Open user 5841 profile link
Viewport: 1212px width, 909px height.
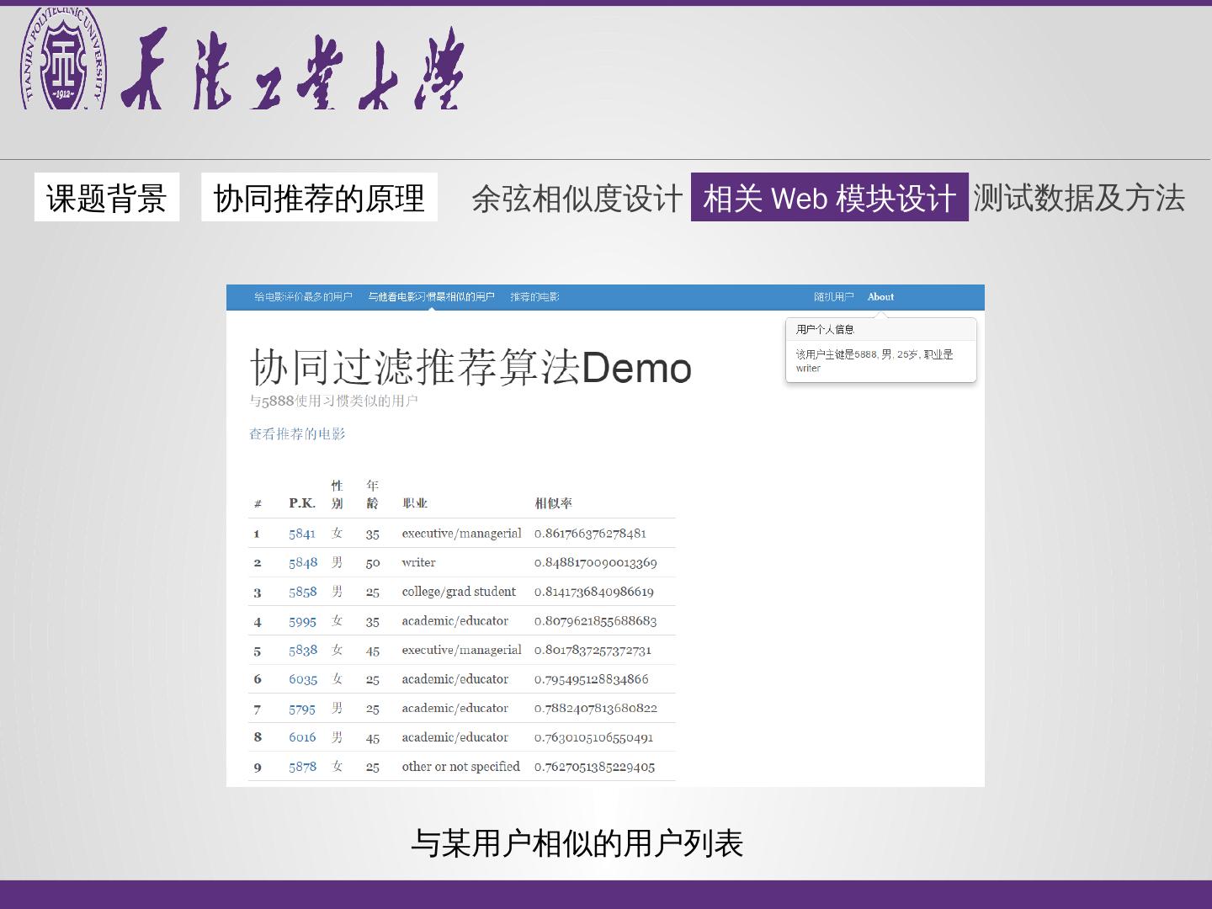pos(302,534)
